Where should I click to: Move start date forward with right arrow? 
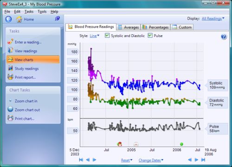point(94,160)
